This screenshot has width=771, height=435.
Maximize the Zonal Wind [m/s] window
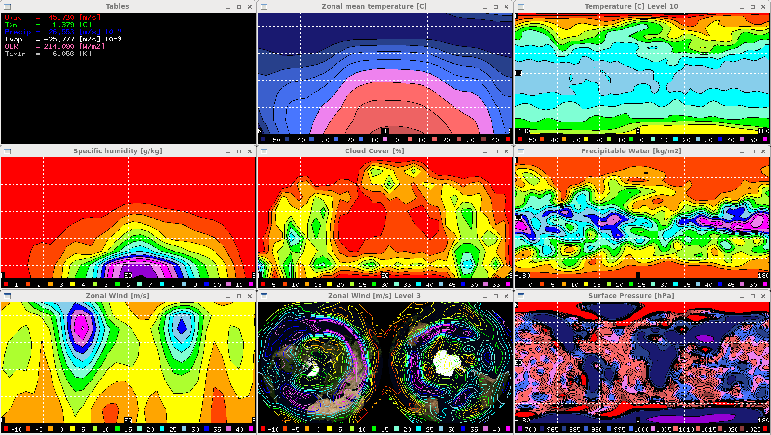[x=239, y=296]
